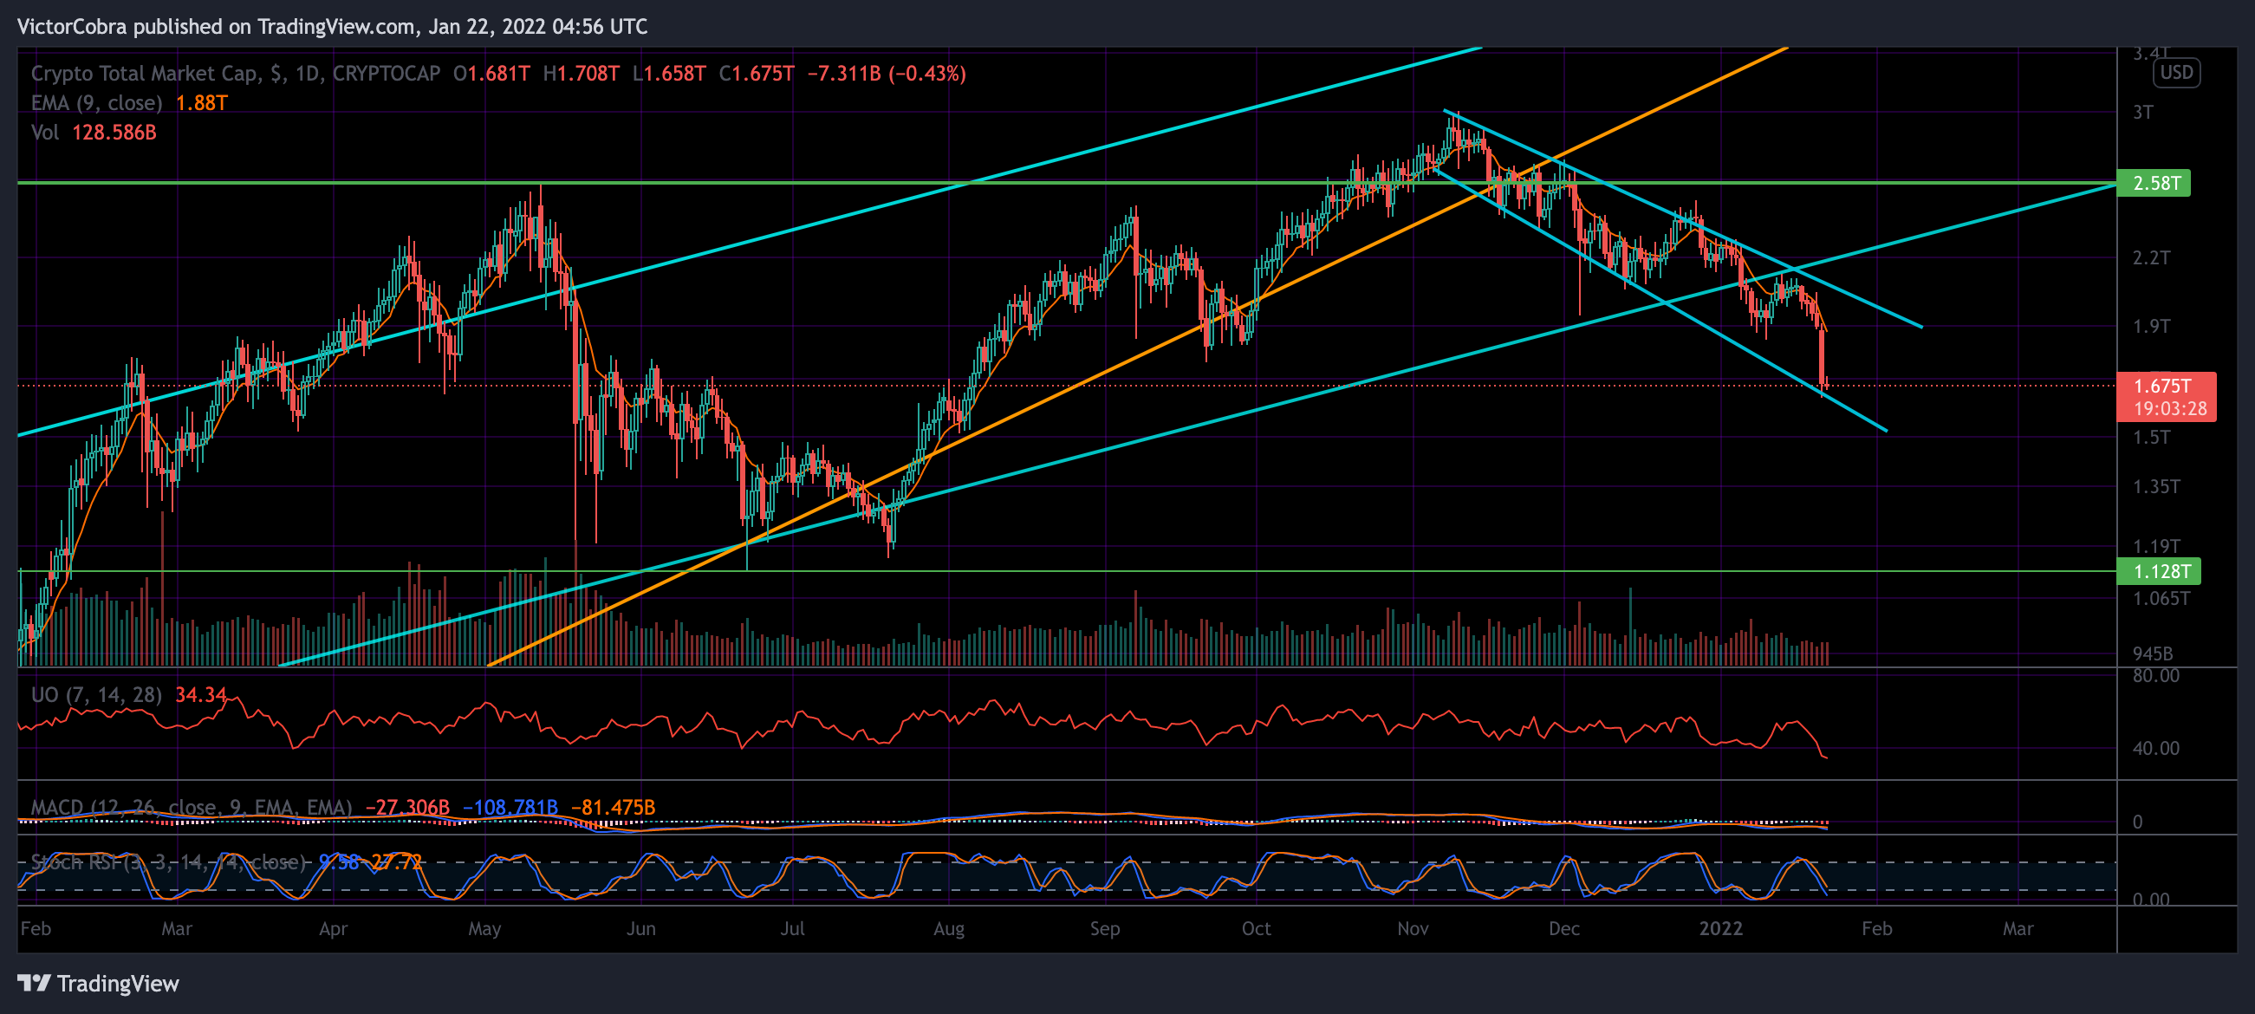Click the Jun month label

coord(640,928)
